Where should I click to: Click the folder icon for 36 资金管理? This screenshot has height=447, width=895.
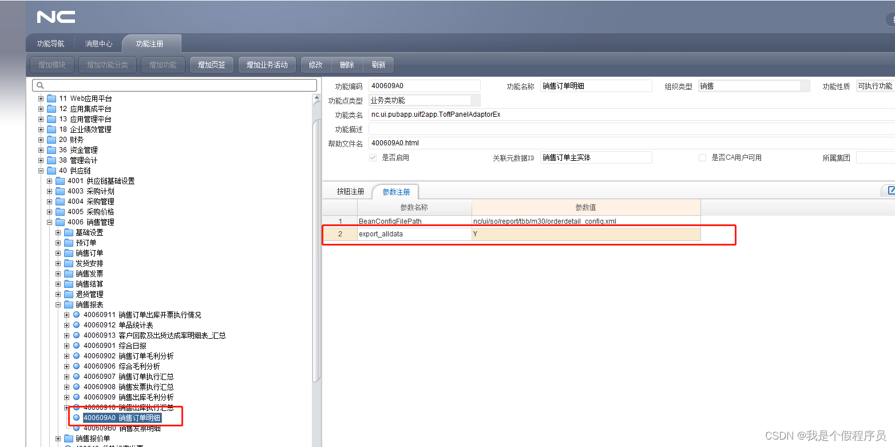coord(52,150)
